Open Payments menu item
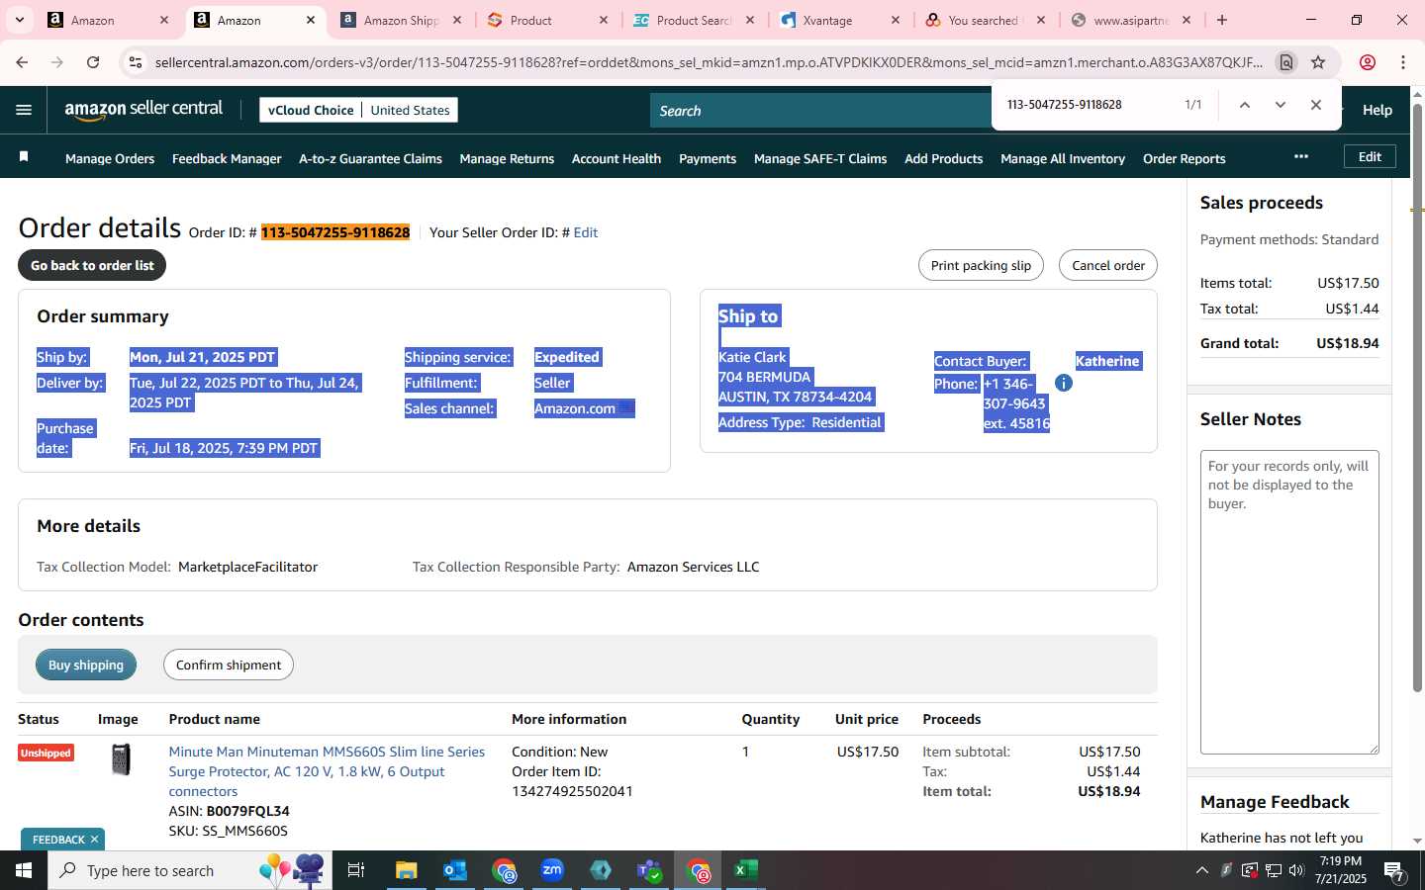This screenshot has height=890, width=1425. (x=708, y=158)
